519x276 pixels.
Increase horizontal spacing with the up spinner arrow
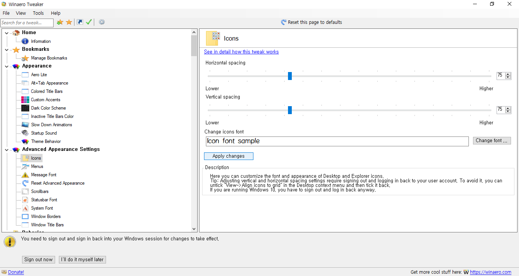508,74
